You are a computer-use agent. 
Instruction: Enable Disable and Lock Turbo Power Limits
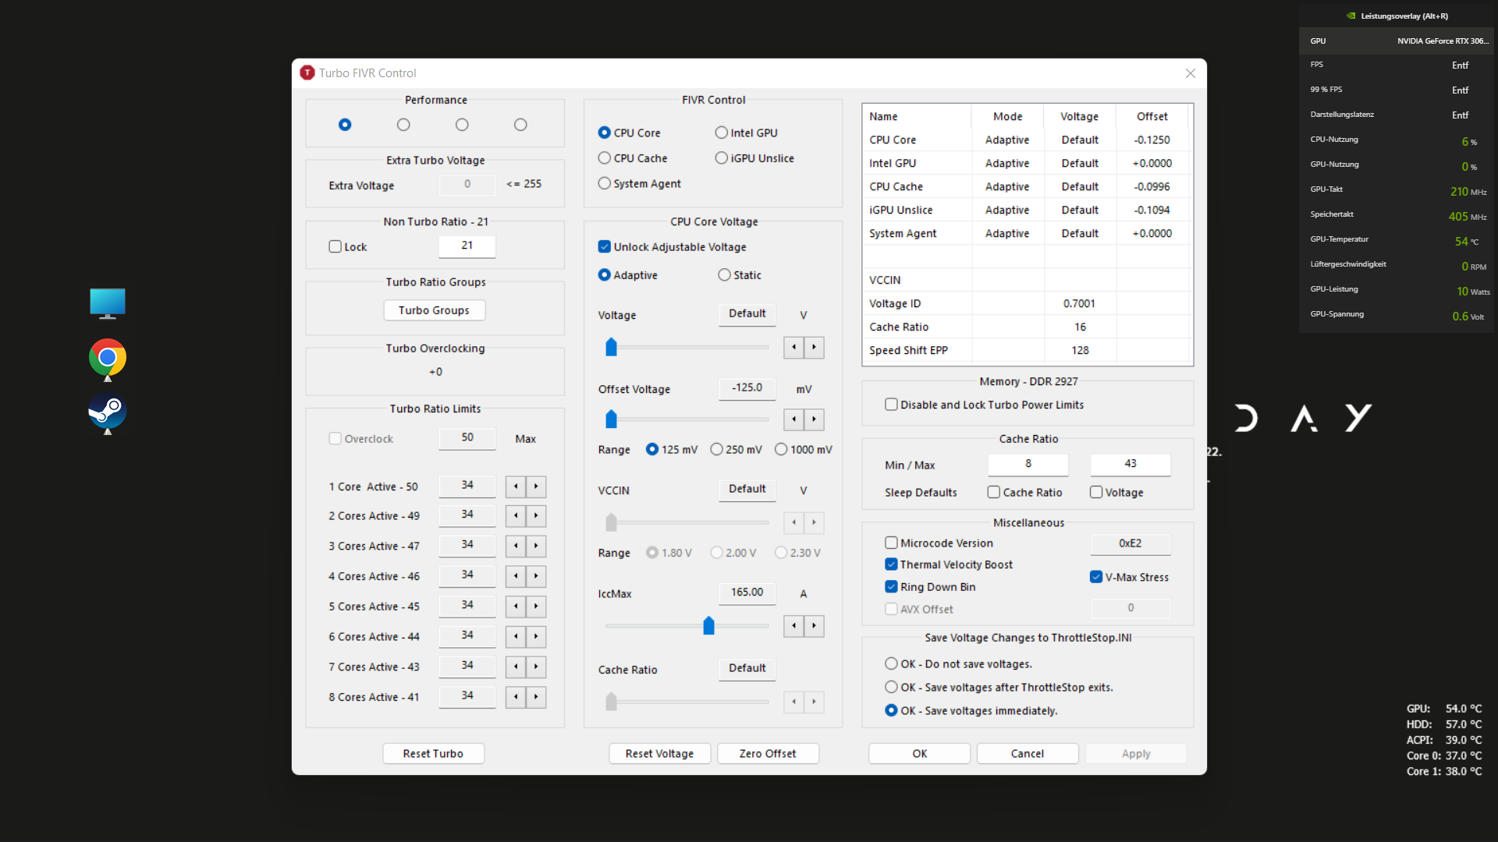click(891, 405)
